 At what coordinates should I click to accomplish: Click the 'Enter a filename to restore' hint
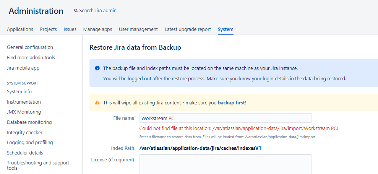[227, 137]
